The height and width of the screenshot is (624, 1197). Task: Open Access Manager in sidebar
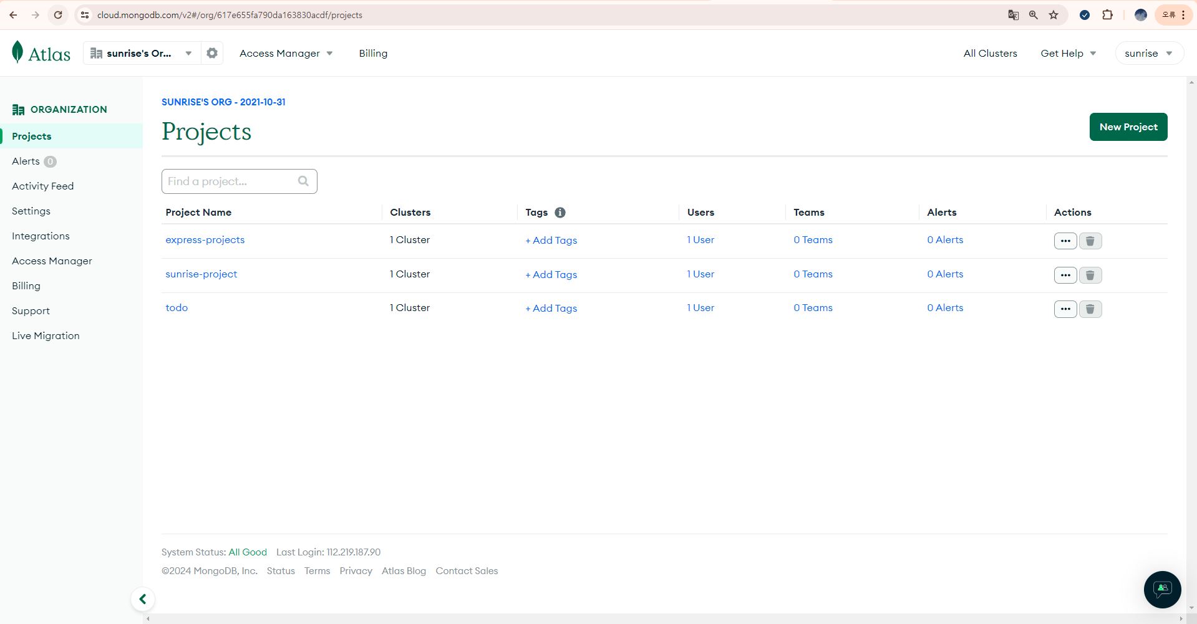pos(52,261)
